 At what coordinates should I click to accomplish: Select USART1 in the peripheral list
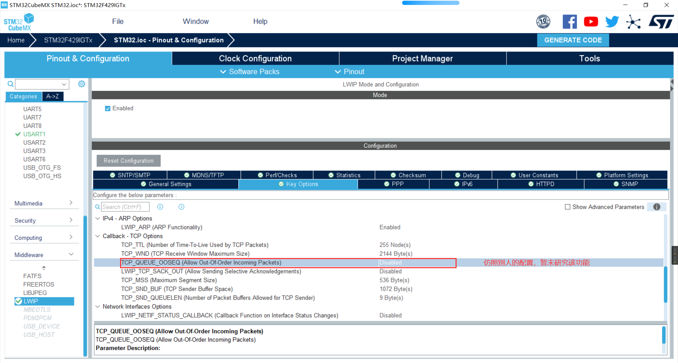point(34,134)
